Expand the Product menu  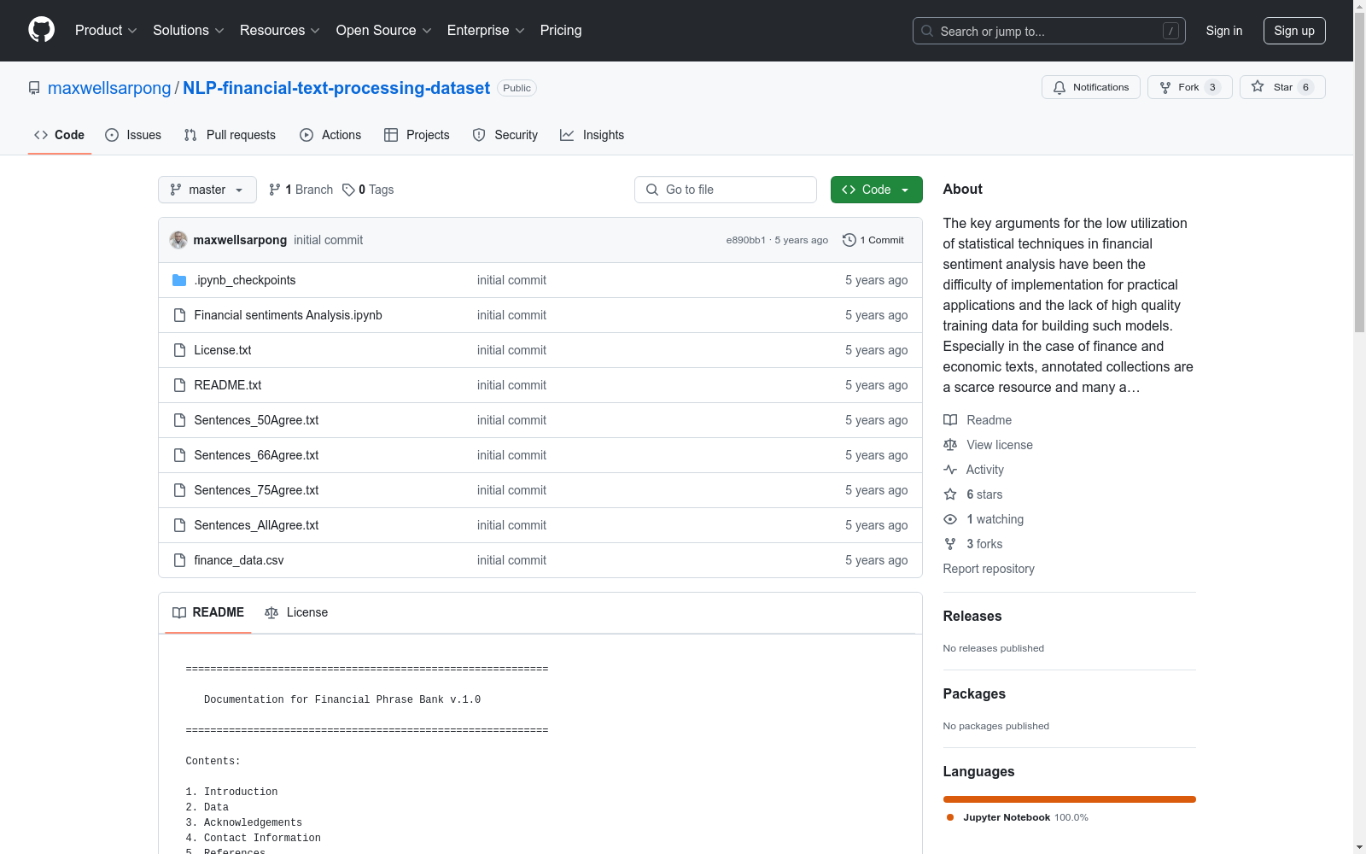pyautogui.click(x=106, y=31)
